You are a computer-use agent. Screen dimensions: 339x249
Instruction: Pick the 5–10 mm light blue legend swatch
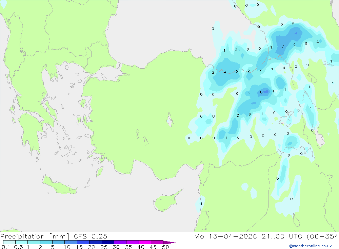click(58, 242)
